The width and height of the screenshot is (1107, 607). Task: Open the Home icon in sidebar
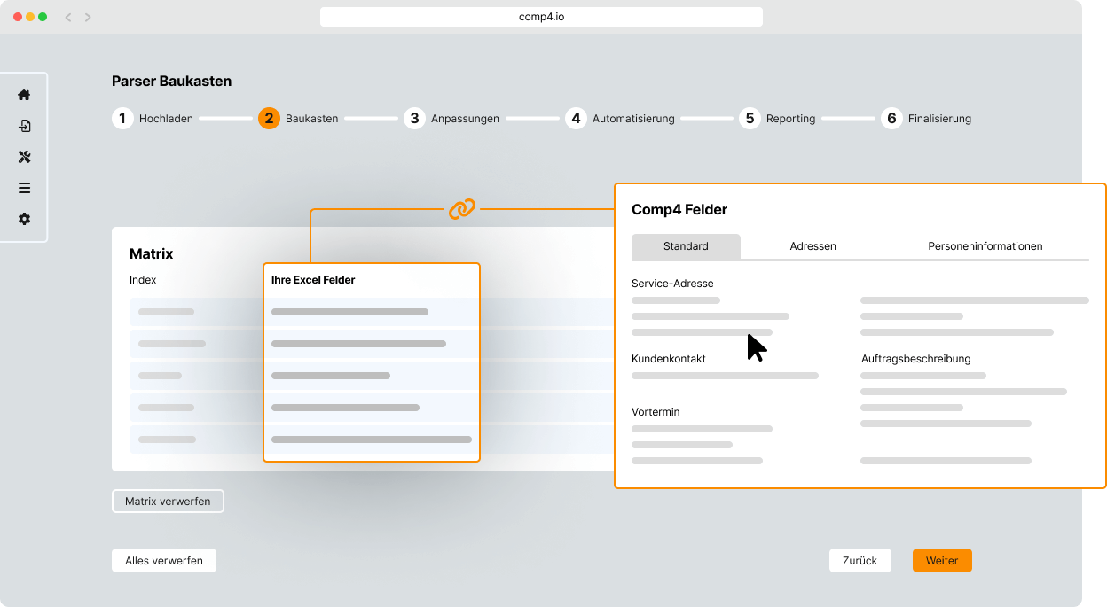pos(24,95)
